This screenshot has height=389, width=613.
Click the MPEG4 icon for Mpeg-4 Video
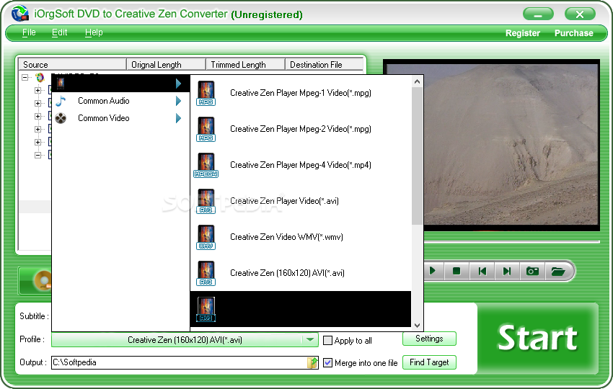206,165
